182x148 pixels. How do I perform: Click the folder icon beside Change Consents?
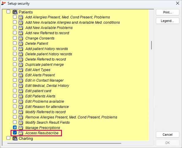pos(21,38)
